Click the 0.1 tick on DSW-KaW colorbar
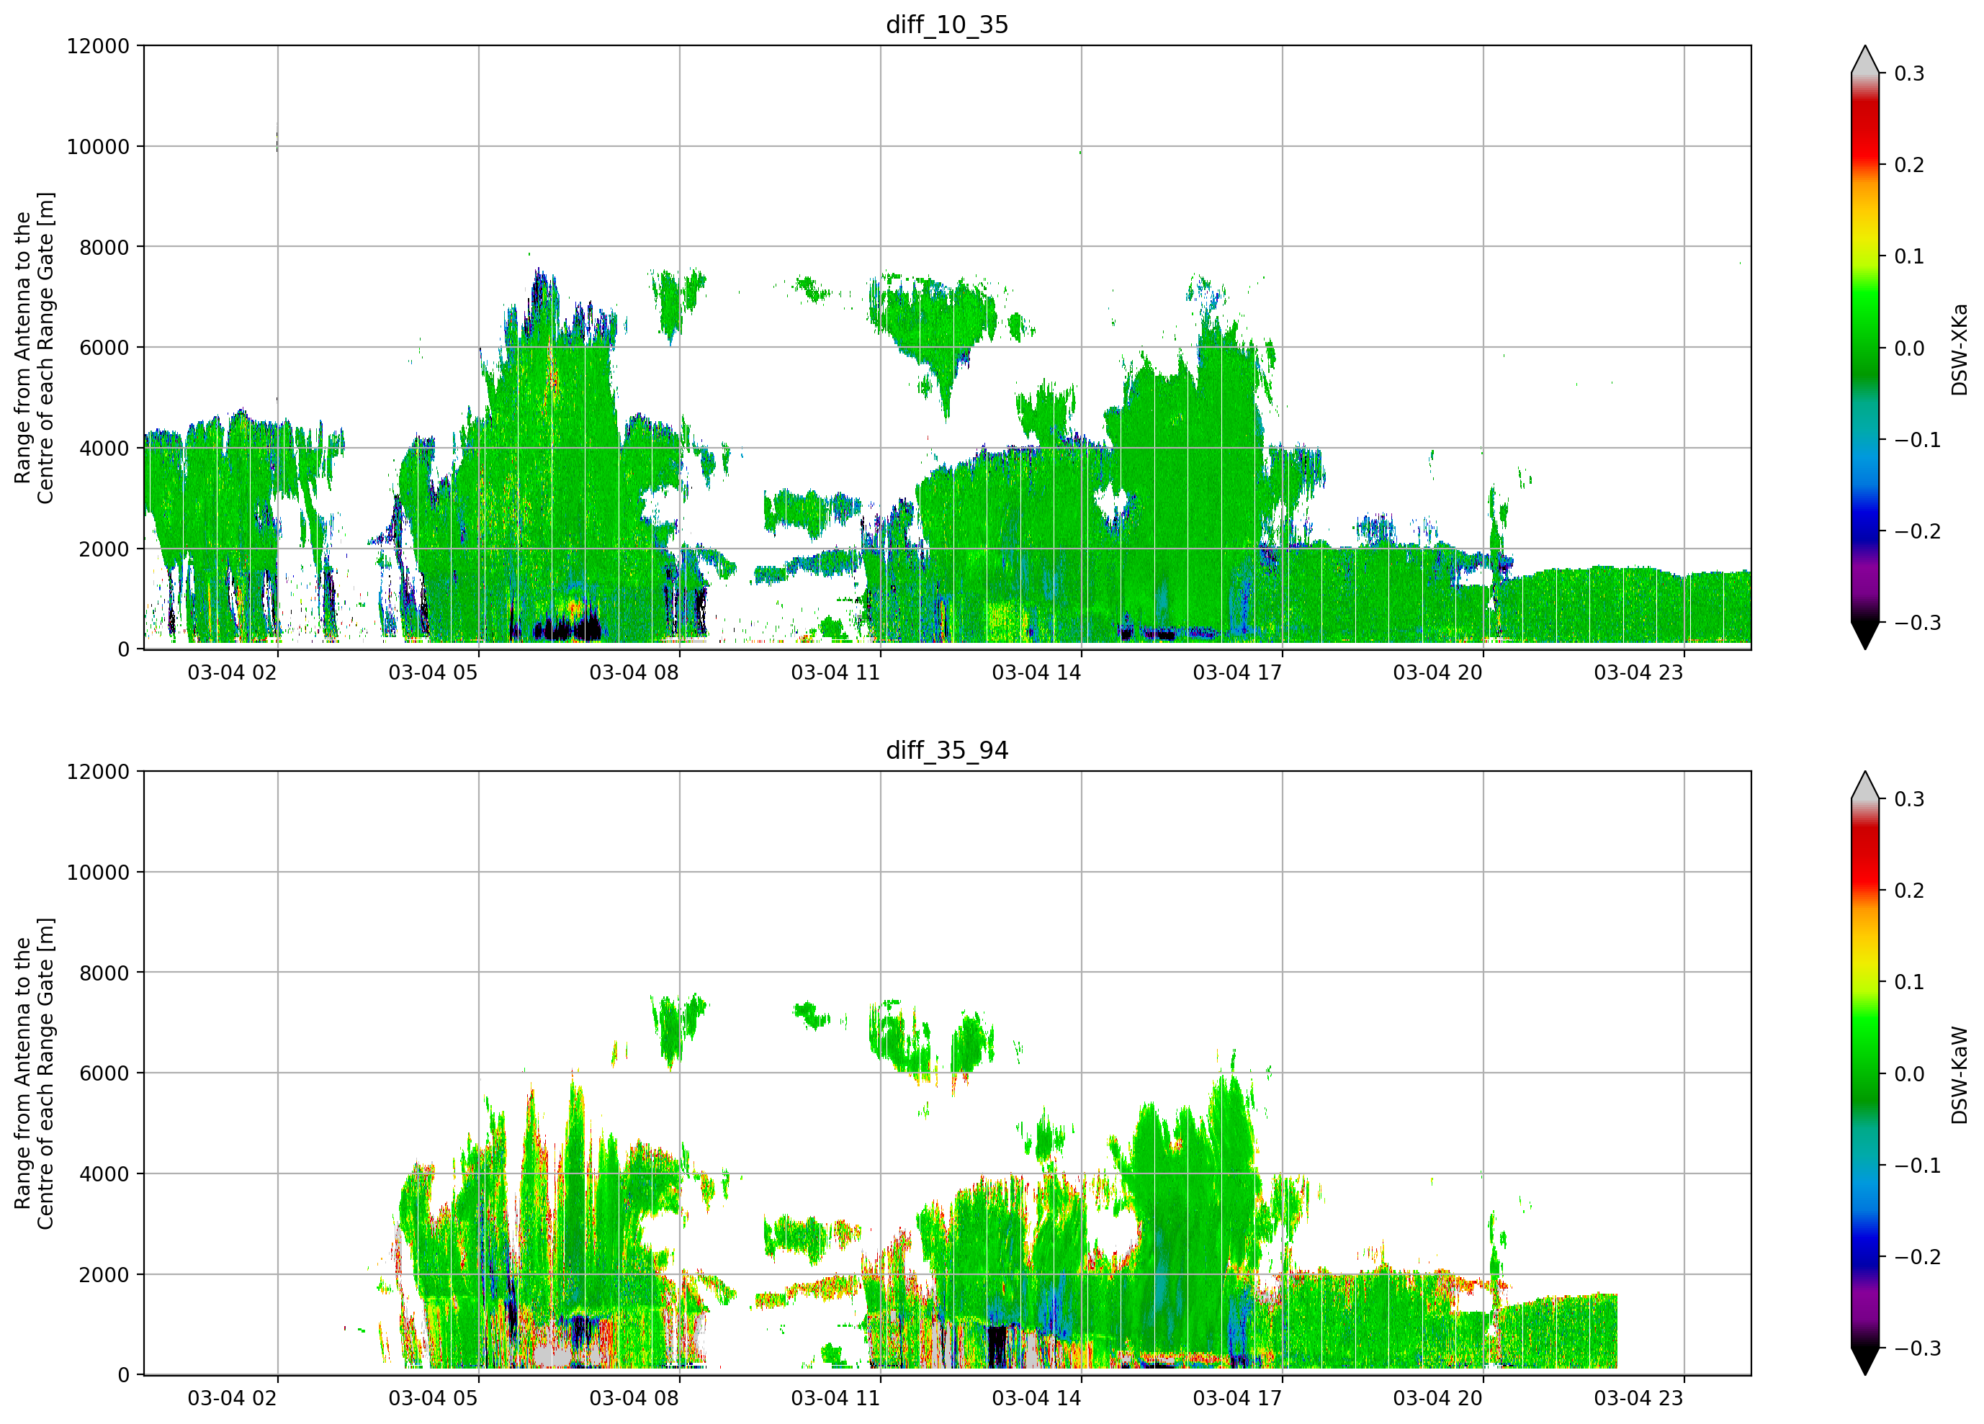This screenshot has width=1984, height=1424. point(1909,983)
